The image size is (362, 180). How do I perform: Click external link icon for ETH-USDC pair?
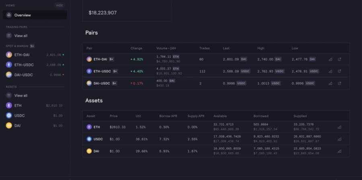pos(339,71)
